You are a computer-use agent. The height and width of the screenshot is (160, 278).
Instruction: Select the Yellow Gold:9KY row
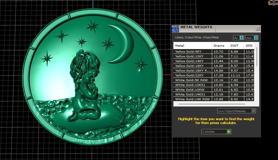(x=214, y=51)
